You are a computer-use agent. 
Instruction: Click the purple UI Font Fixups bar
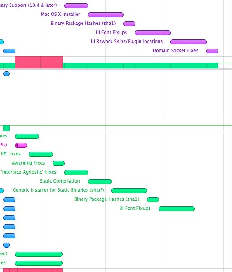[x=153, y=33]
